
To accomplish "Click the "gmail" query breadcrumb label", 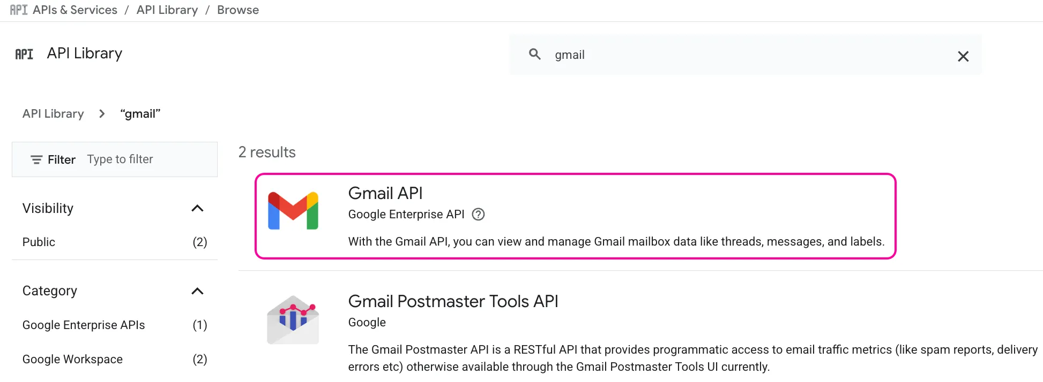I will (140, 113).
